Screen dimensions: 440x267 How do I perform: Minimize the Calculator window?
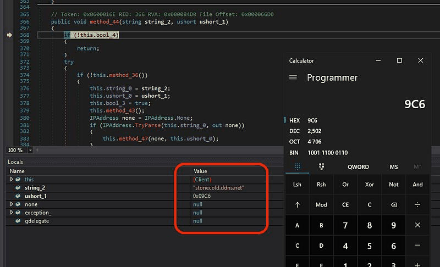pos(378,60)
